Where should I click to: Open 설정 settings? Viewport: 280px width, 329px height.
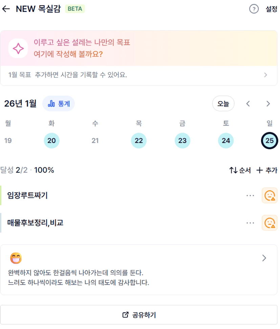[x=272, y=9]
